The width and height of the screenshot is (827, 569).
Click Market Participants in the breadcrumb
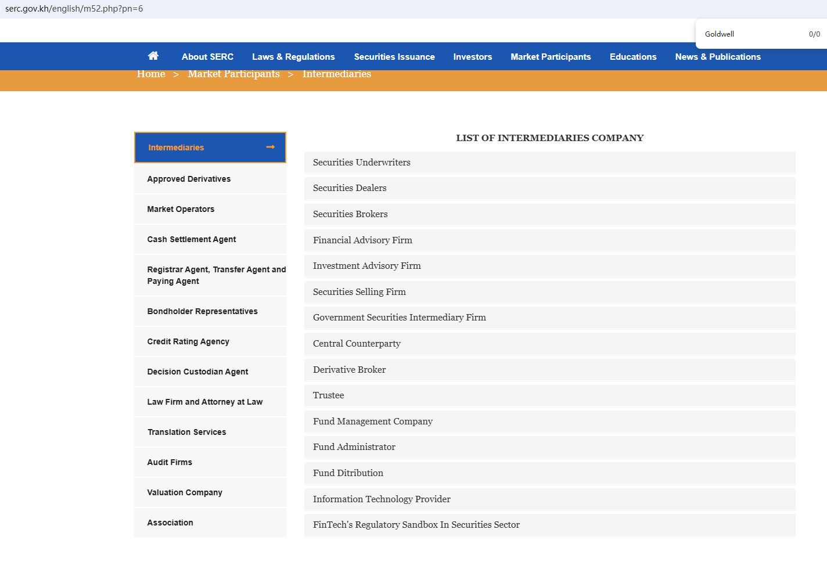click(x=233, y=74)
